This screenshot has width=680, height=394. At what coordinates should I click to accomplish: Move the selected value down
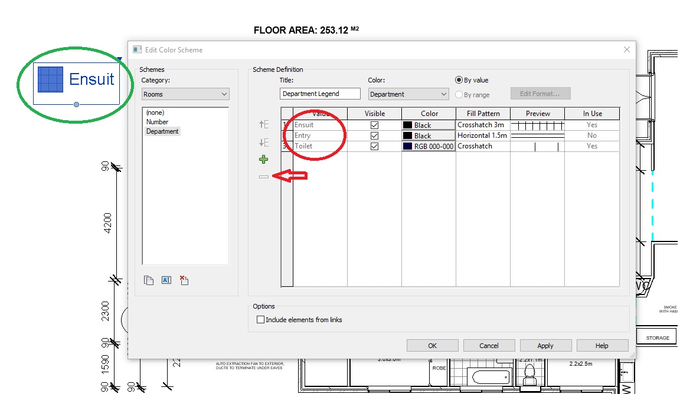click(x=263, y=140)
